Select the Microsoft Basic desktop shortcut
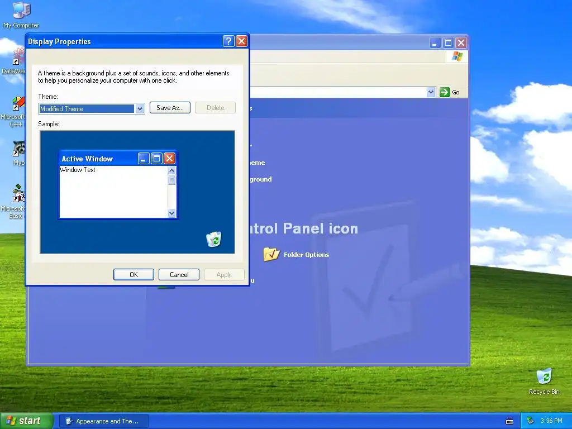Viewport: 572px width, 429px height. (15, 202)
